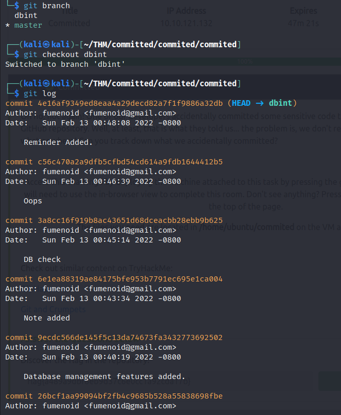Click the dbint entry in the git branch output
This screenshot has height=415, width=341.
pos(26,15)
